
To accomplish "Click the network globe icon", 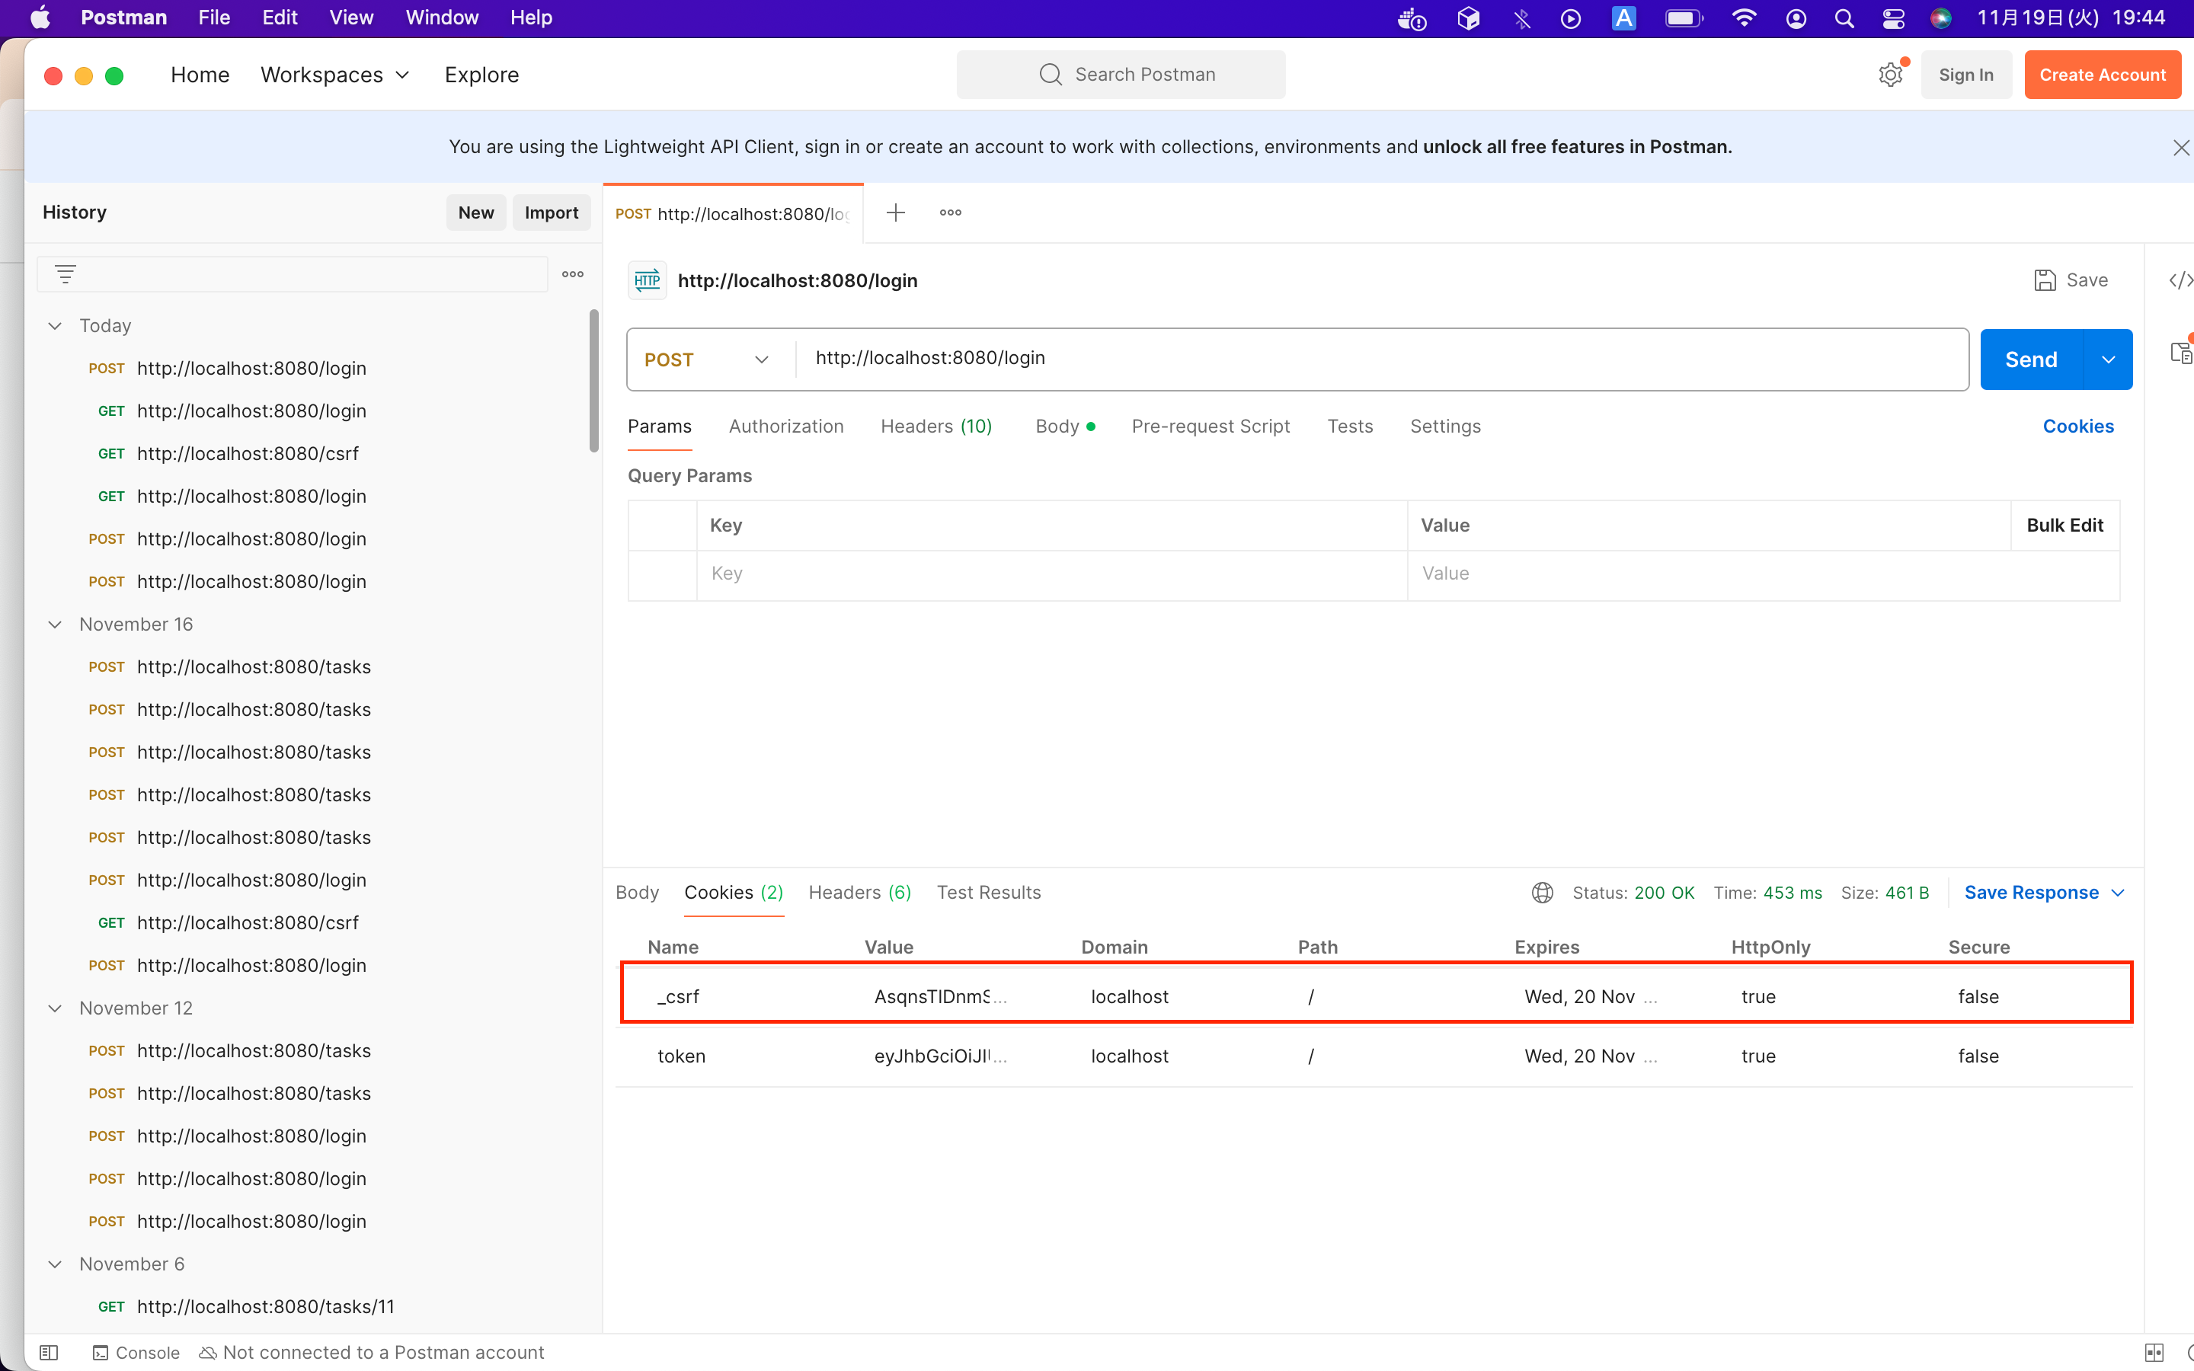I will click(x=1542, y=892).
